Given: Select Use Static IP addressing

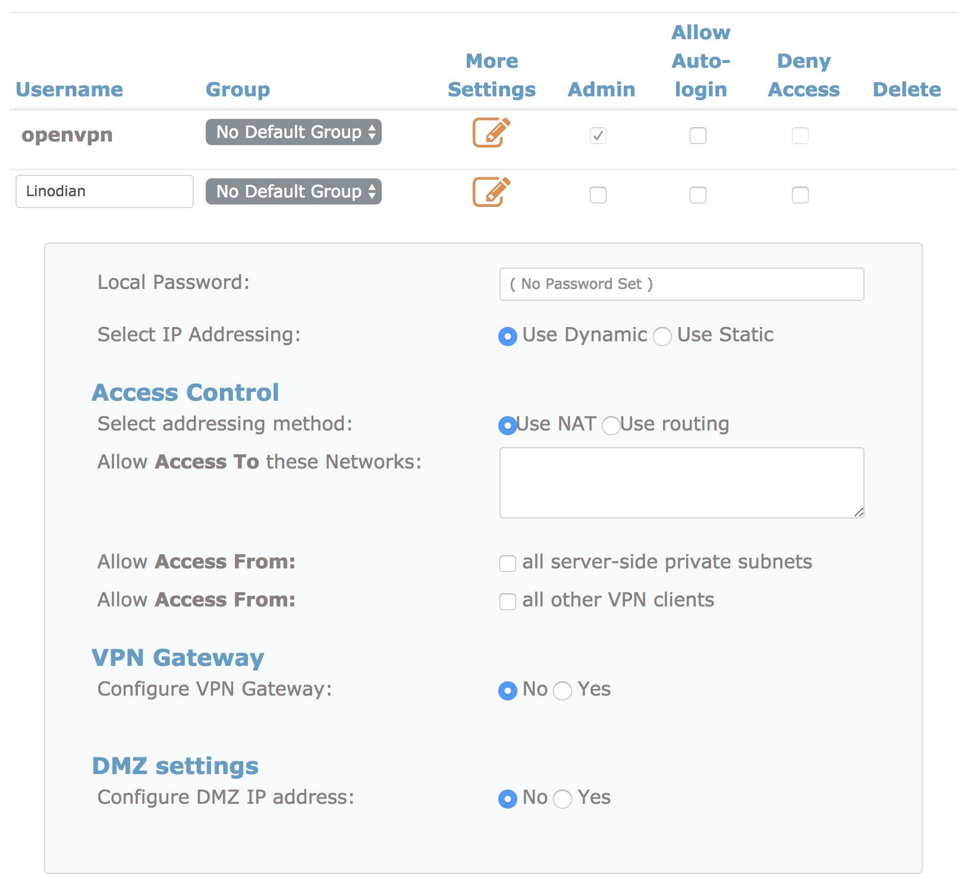Looking at the screenshot, I should 662,336.
